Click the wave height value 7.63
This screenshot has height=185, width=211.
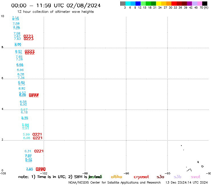coord(17,39)
